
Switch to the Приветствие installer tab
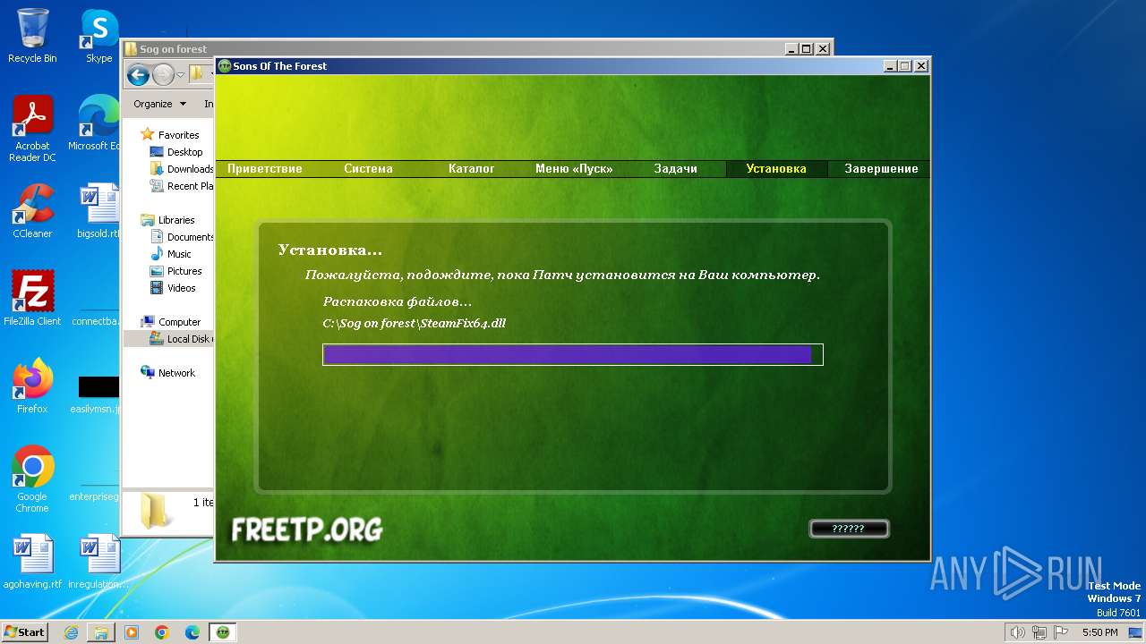tap(265, 169)
